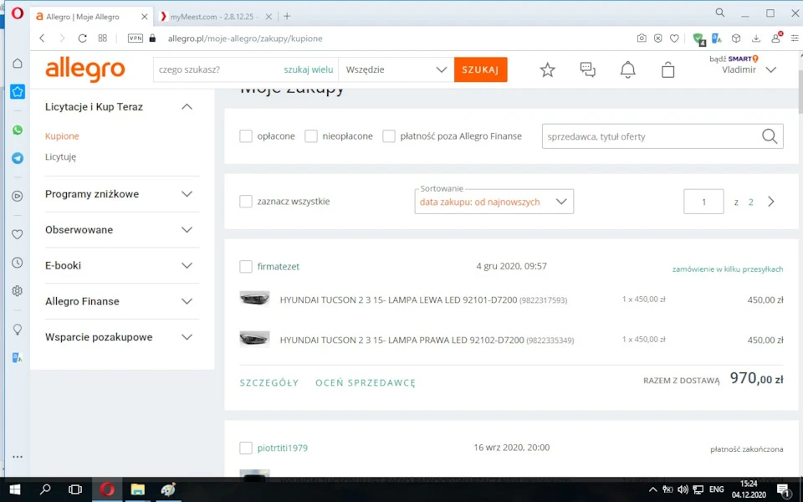Image resolution: width=803 pixels, height=502 pixels.
Task: Expand Programy zniżkowe section
Action: click(187, 194)
